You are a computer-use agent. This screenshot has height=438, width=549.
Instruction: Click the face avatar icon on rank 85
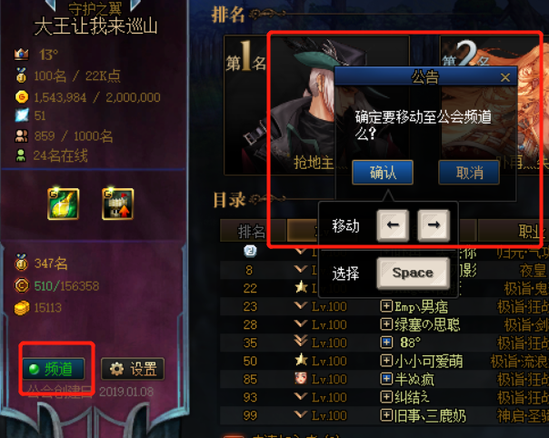point(301,379)
